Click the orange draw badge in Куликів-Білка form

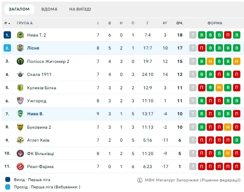[x=219, y=88]
